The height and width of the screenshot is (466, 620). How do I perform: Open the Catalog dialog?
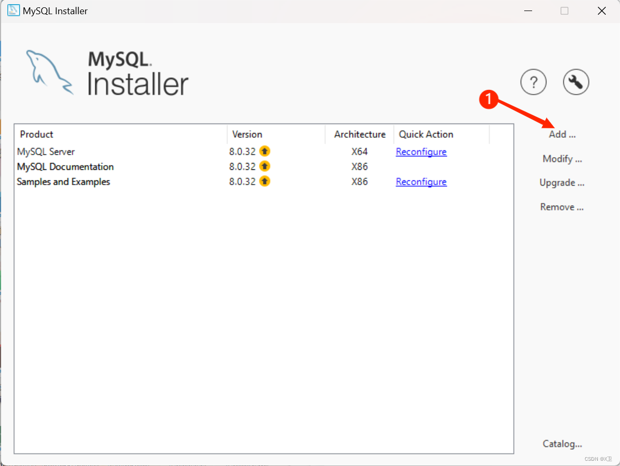click(562, 444)
